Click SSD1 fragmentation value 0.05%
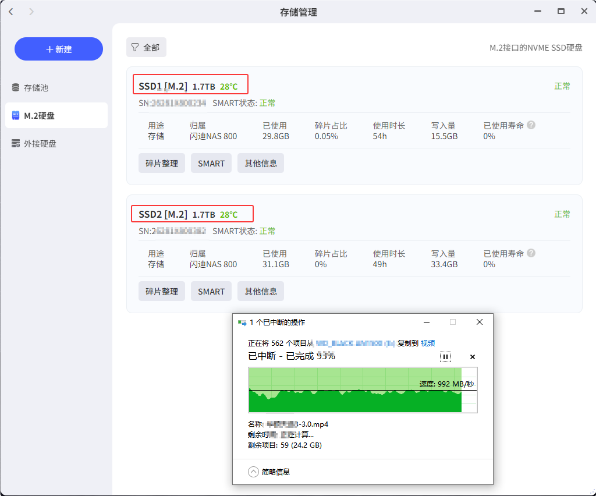 (x=326, y=136)
